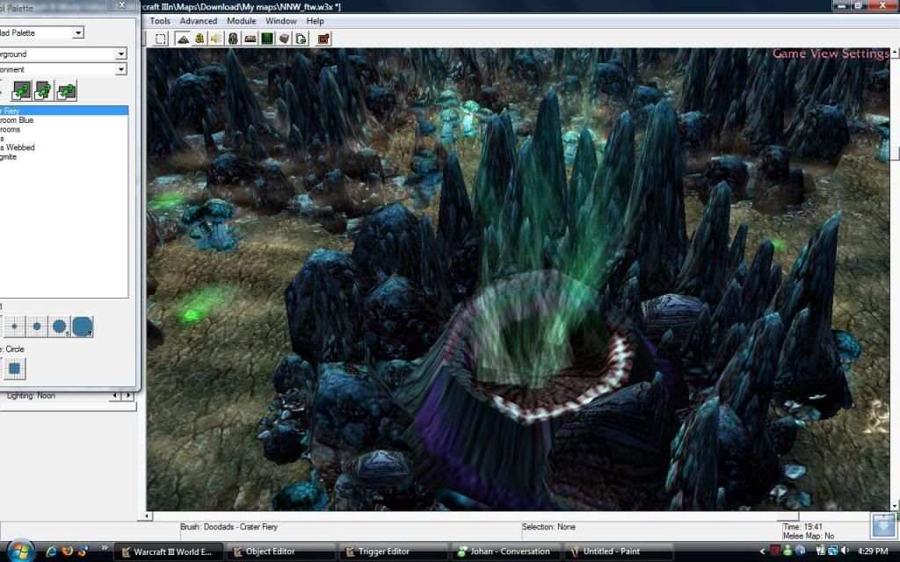
Task: Expand the quick launch chevron
Action: (x=104, y=548)
